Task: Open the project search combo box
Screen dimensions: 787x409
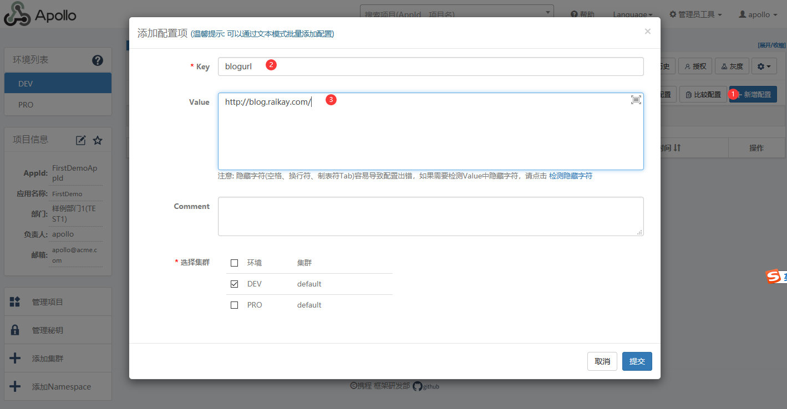Action: click(x=456, y=13)
